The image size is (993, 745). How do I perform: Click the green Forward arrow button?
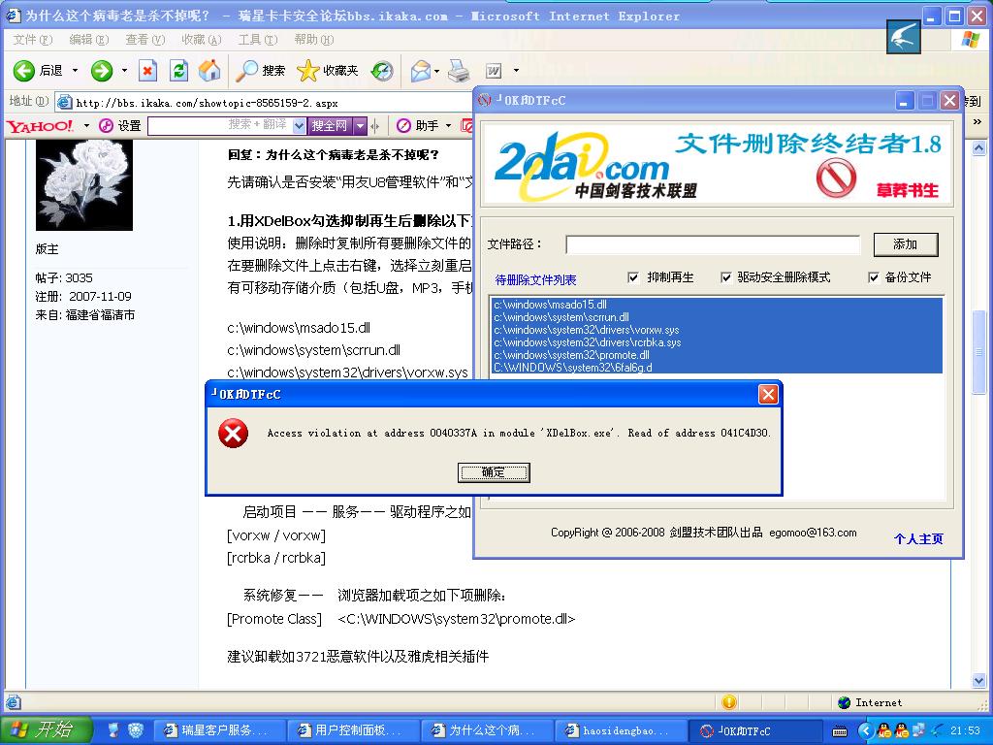point(101,70)
